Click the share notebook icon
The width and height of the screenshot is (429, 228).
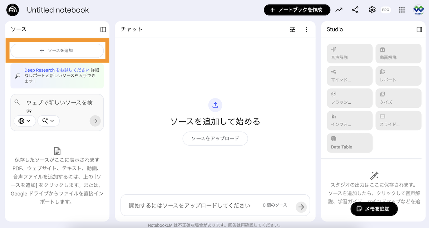point(355,10)
